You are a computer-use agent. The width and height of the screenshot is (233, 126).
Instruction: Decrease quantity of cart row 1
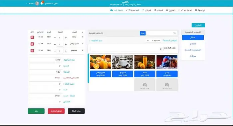pyautogui.click(x=55, y=38)
